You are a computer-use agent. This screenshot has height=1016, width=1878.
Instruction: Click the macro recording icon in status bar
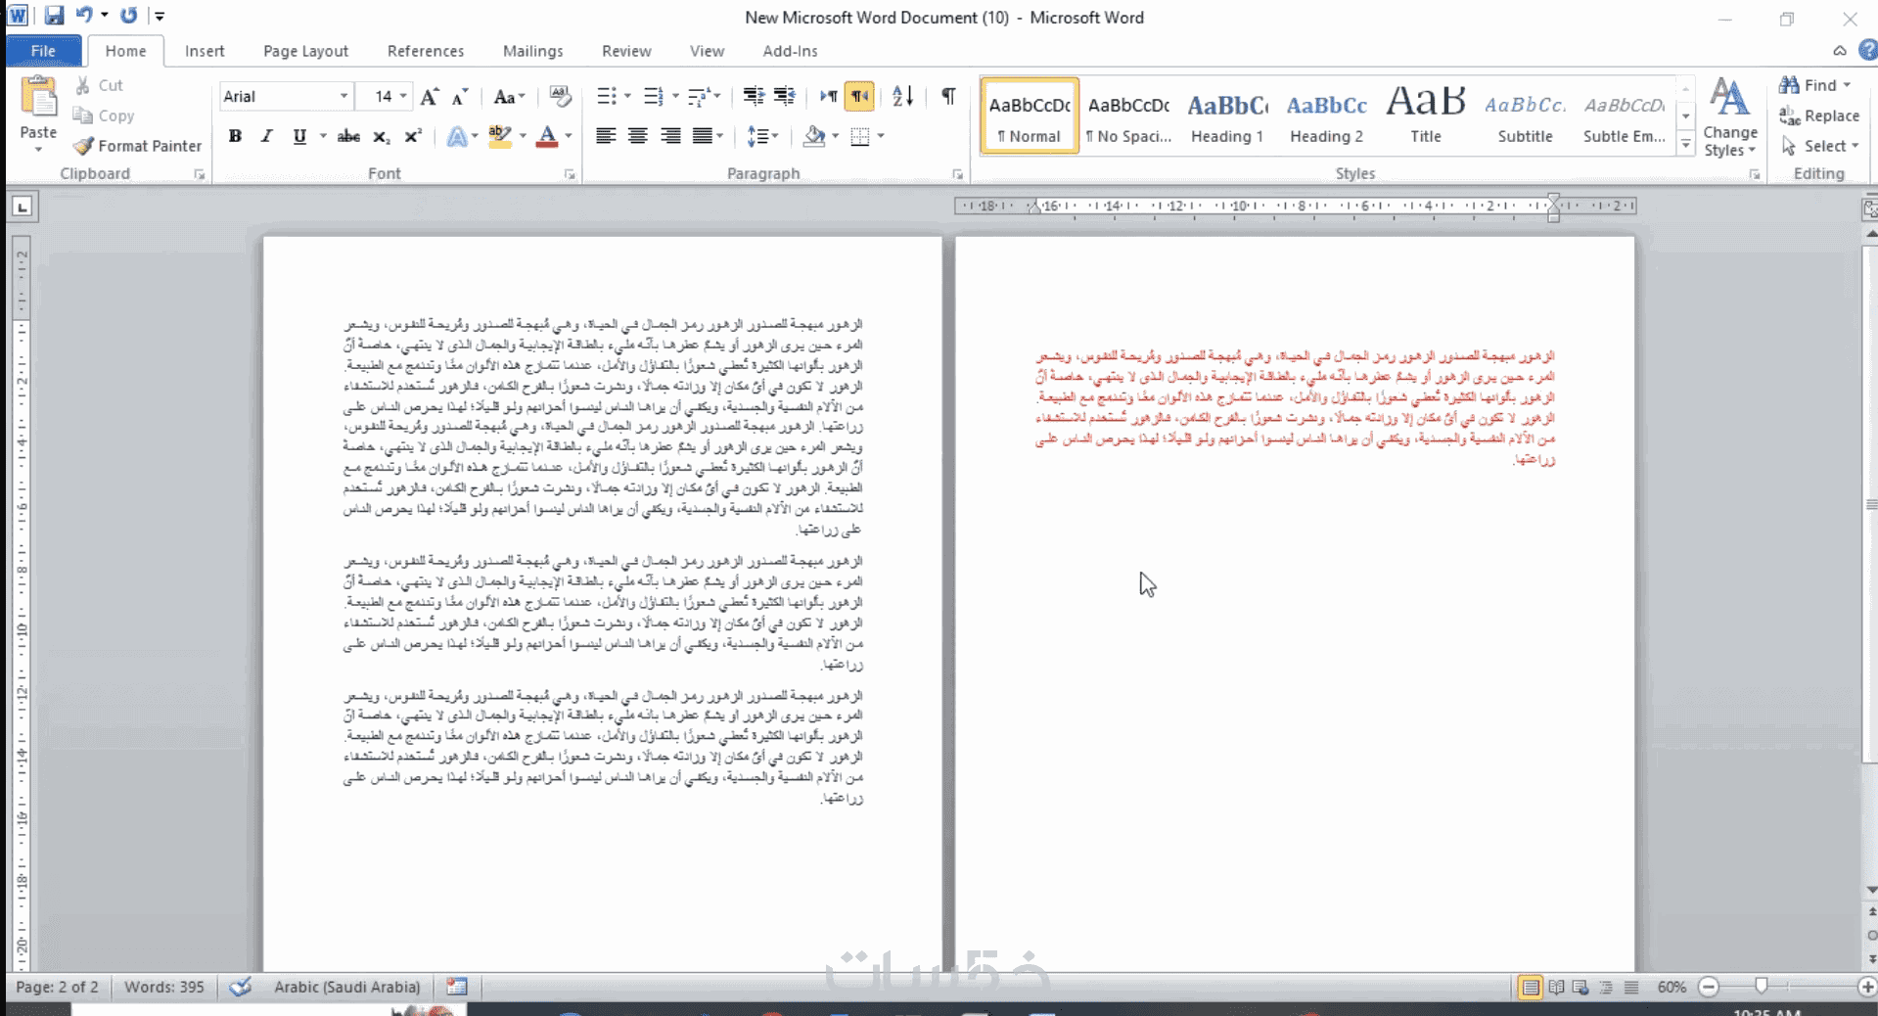coord(457,987)
